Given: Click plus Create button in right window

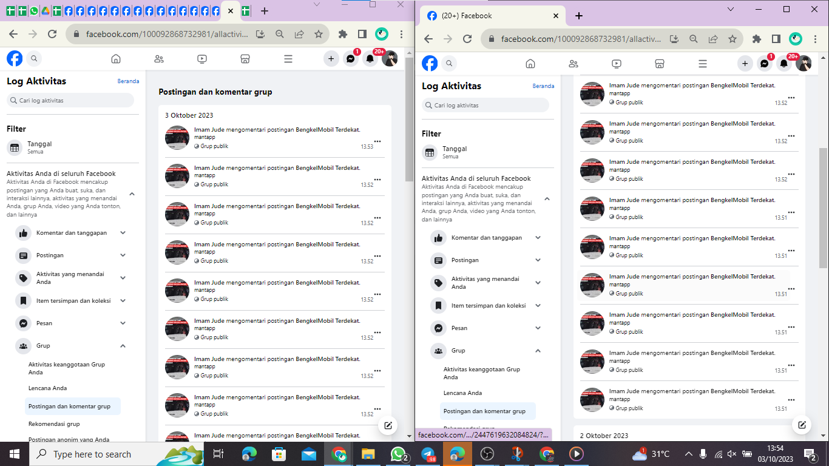Looking at the screenshot, I should click(x=745, y=64).
